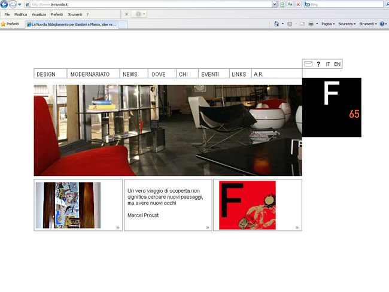Viewport: 389px width, 292px height.
Task: Open Preferiti favorites star button
Action: tap(10, 24)
